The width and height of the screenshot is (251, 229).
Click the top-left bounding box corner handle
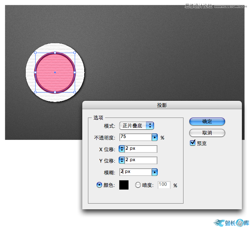[x=35, y=53]
